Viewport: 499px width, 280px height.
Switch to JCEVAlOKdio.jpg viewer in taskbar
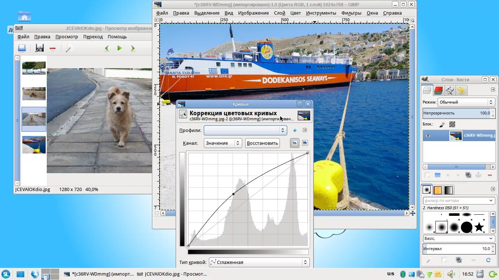tap(172, 274)
